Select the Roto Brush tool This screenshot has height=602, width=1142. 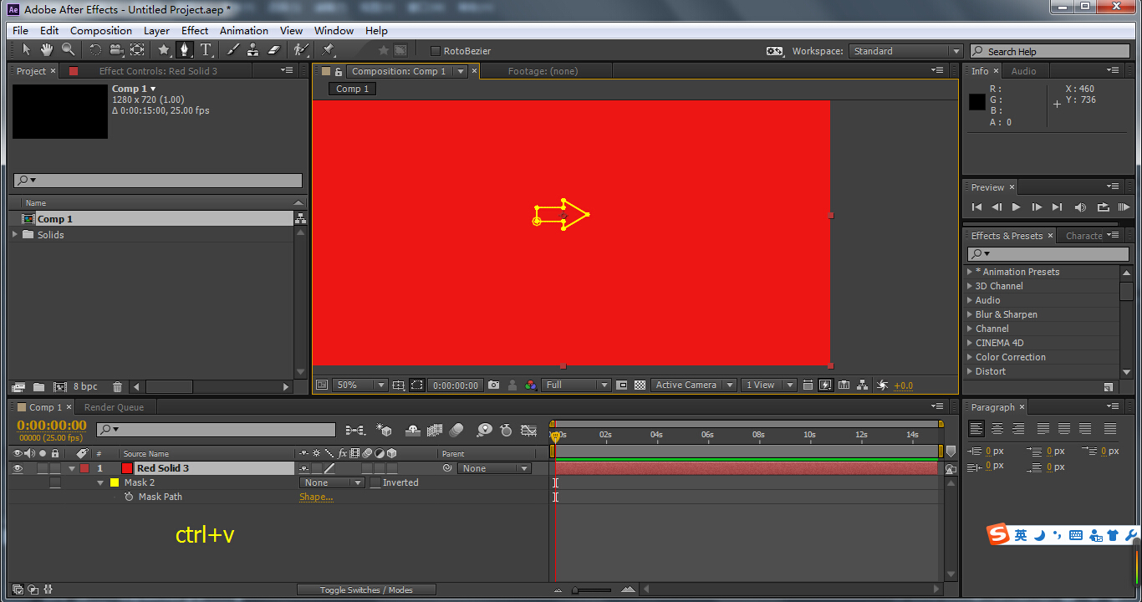(x=302, y=50)
